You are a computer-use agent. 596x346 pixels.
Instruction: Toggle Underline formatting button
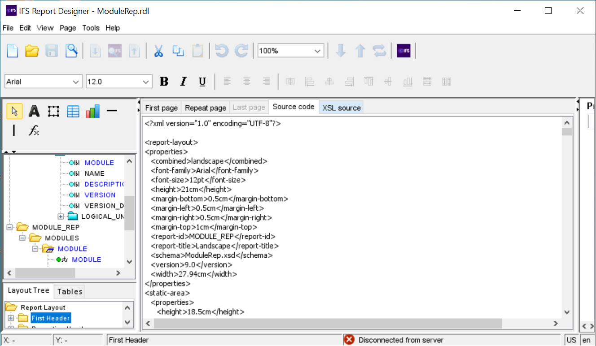[202, 82]
